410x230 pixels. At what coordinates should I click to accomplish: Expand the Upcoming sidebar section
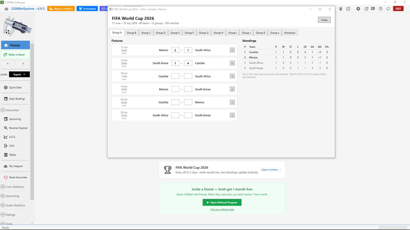point(3,196)
